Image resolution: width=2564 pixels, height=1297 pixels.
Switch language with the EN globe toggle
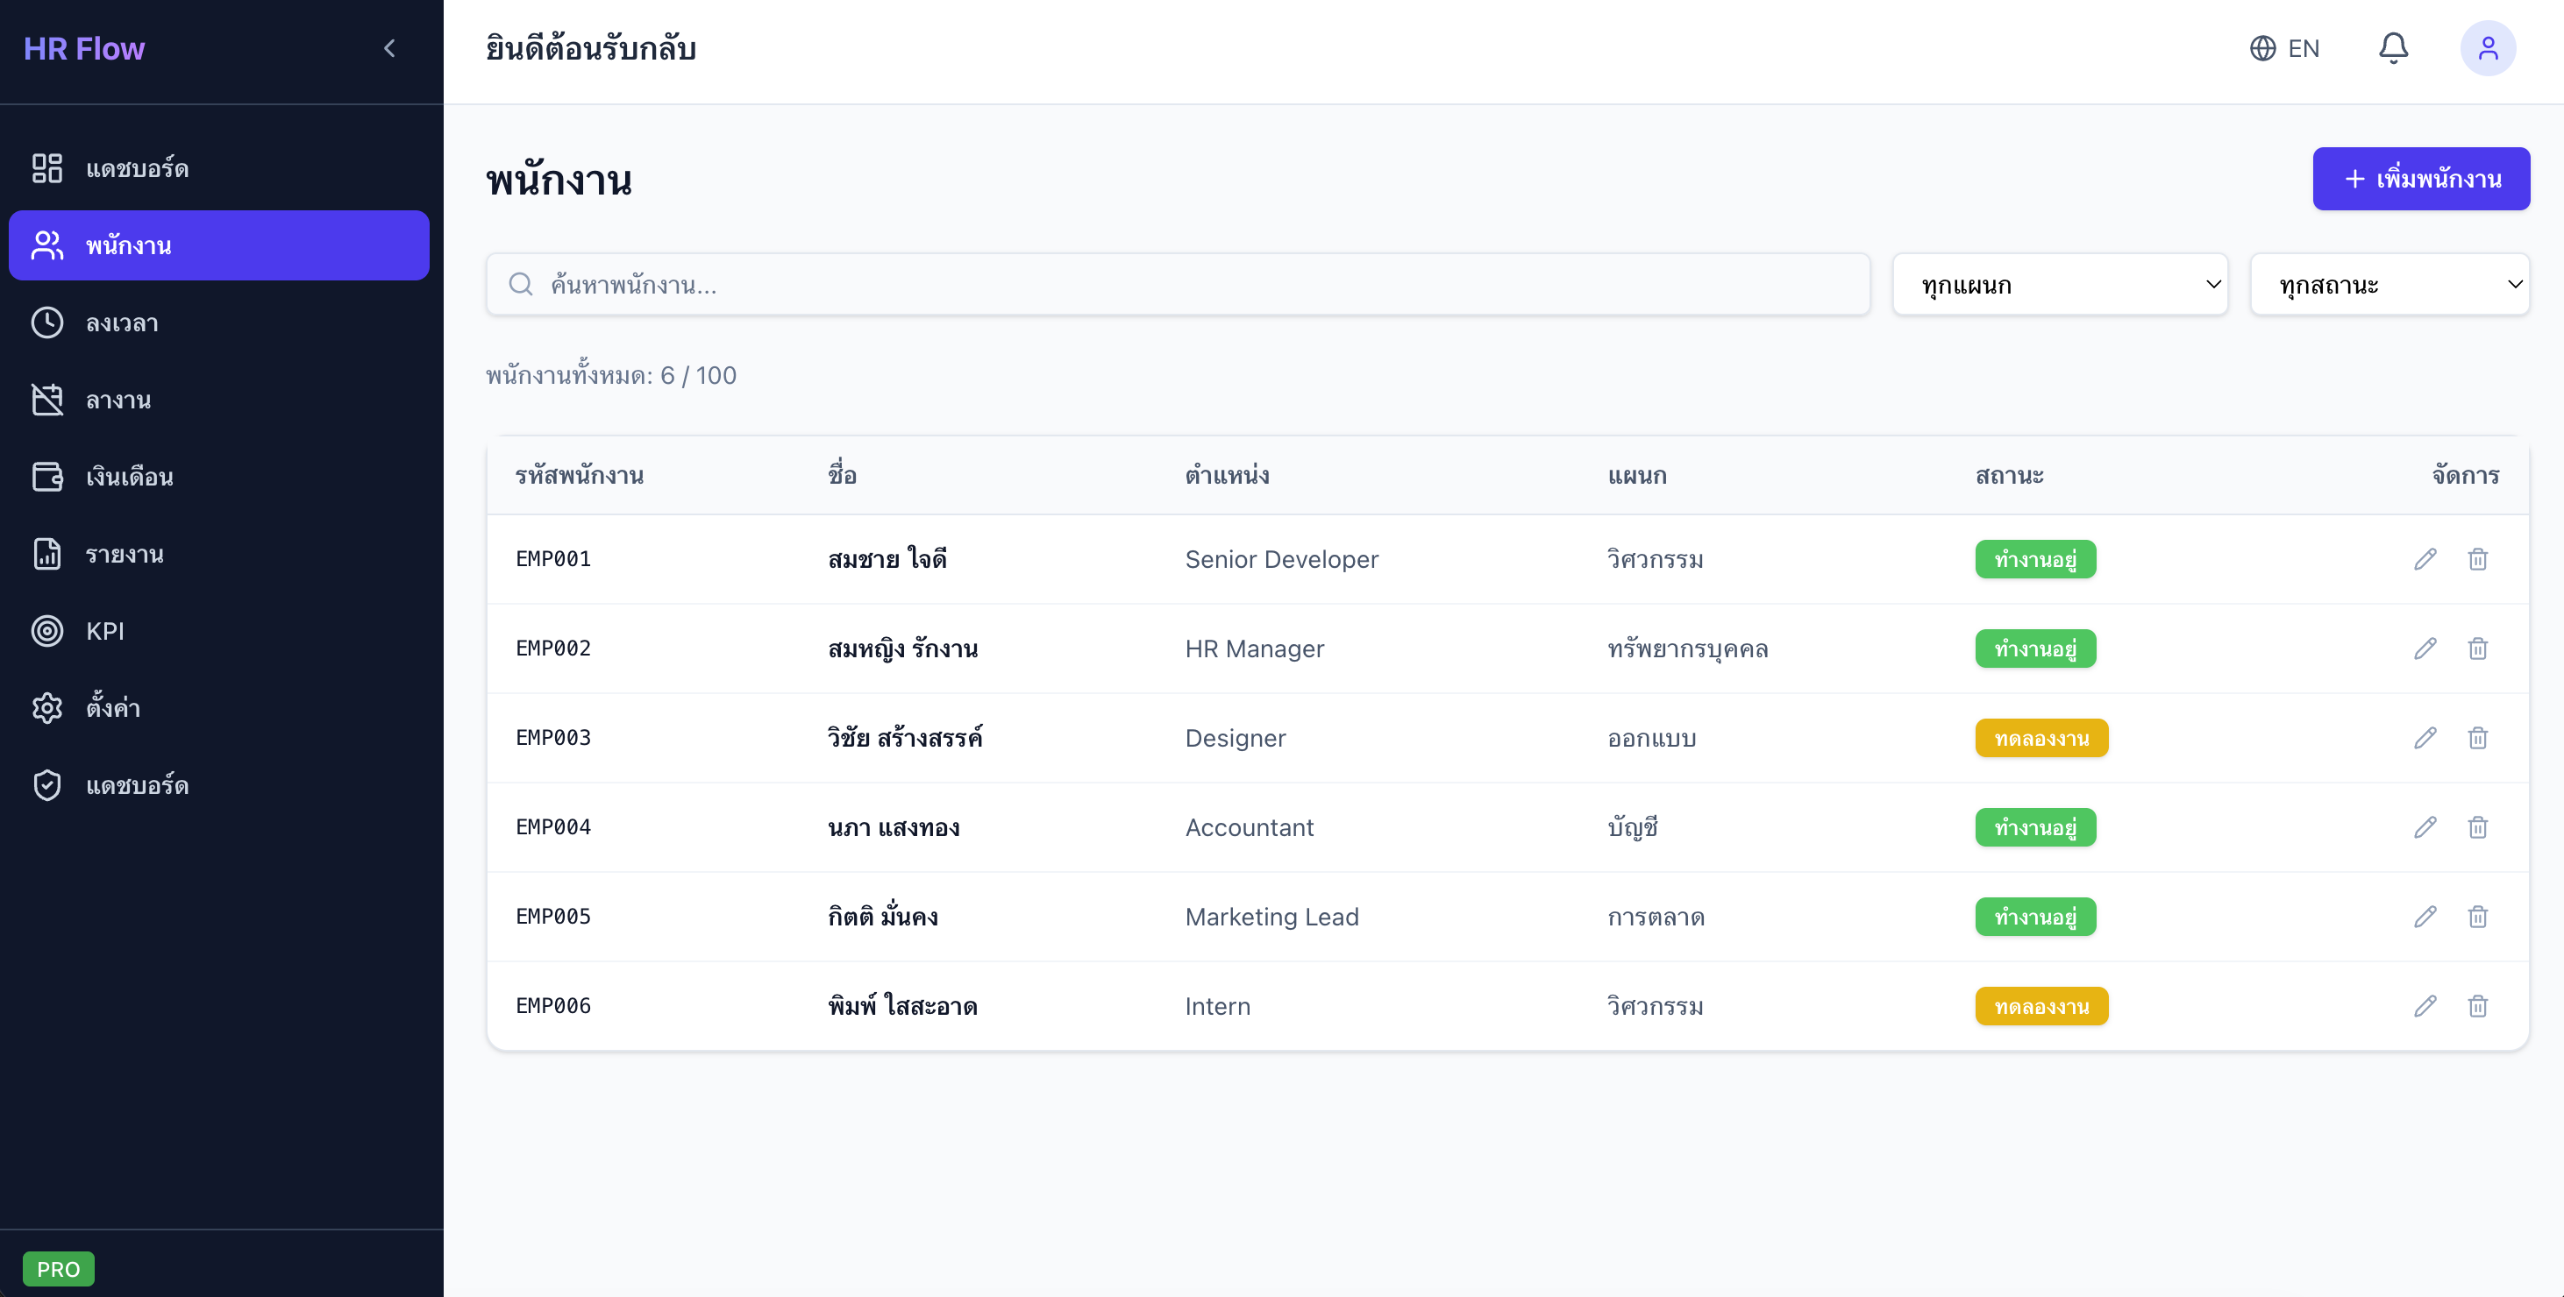2284,47
